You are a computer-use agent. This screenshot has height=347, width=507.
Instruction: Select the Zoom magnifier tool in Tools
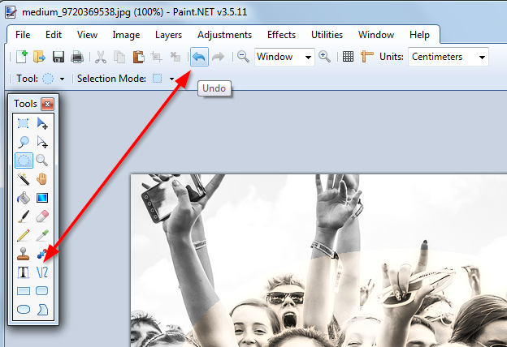(x=42, y=161)
